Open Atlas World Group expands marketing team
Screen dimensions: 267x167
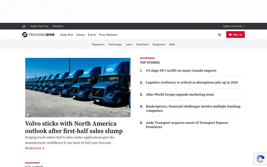[180, 94]
